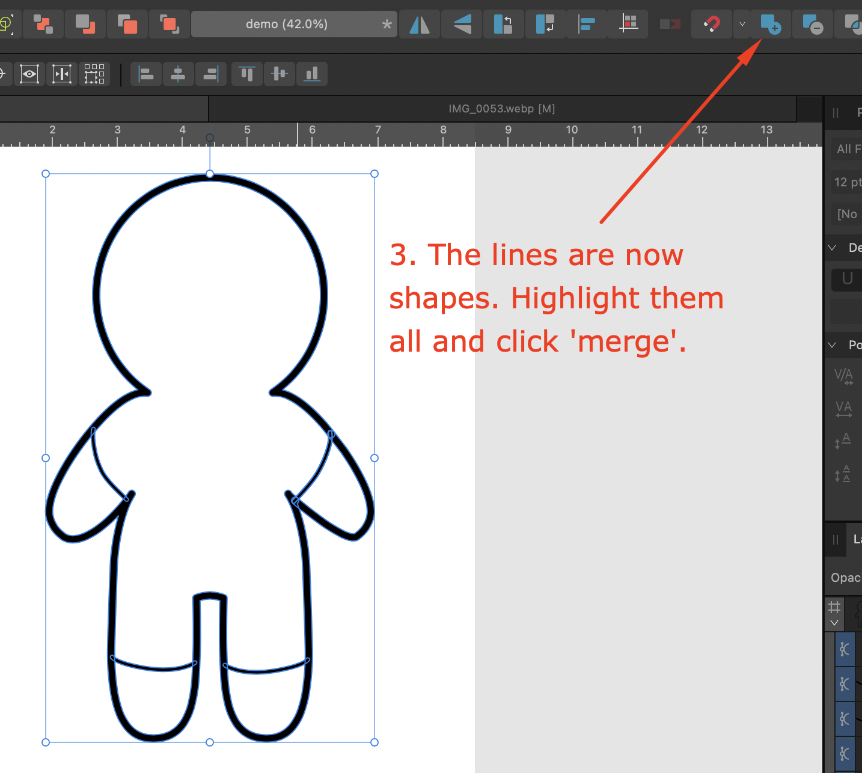This screenshot has height=773, width=862.
Task: Open the snapping options dropdown arrow
Action: click(742, 24)
